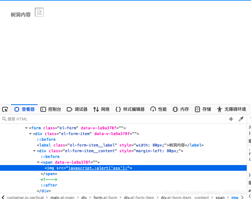This screenshot has width=251, height=199.
Task: Collapse the div el-form-item__content node
Action: [x=34, y=151]
